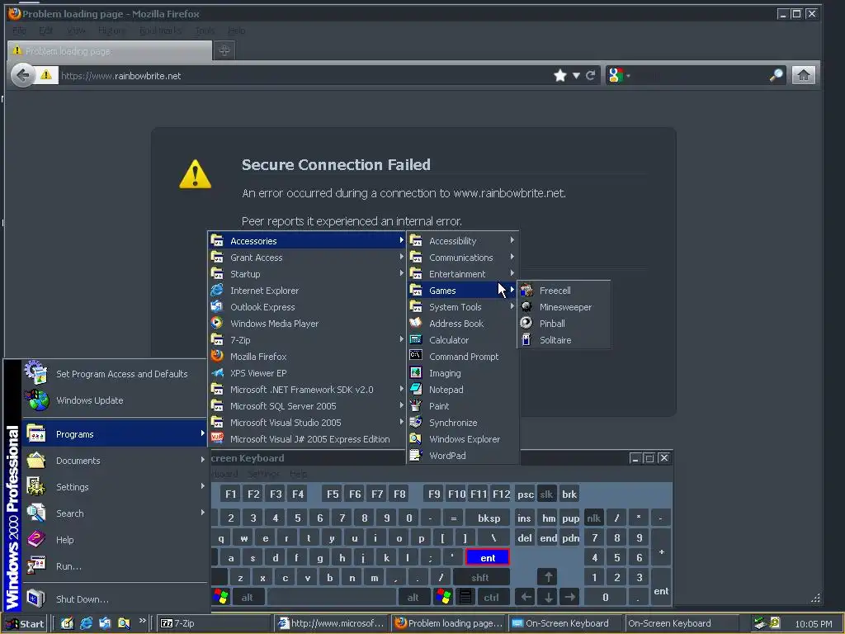Click Shut Down... in Start menu
Viewport: 845px width, 634px height.
114,599
